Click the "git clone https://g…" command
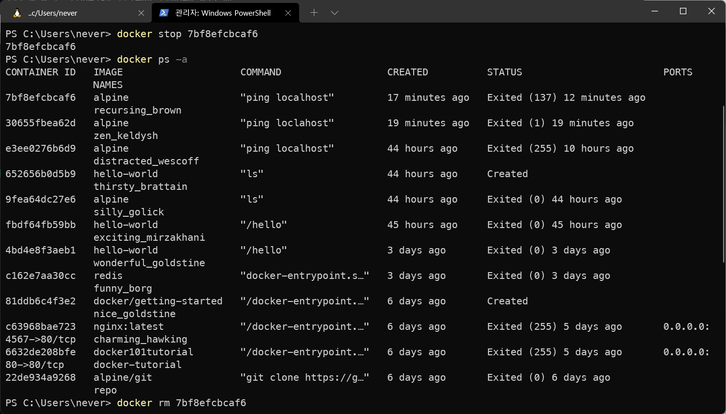This screenshot has height=414, width=726. [x=305, y=377]
